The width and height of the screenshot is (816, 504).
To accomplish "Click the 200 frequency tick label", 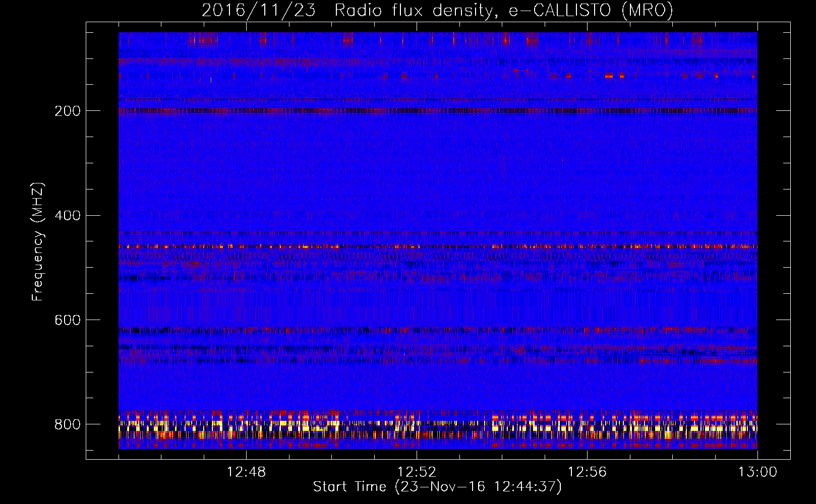I will click(67, 111).
